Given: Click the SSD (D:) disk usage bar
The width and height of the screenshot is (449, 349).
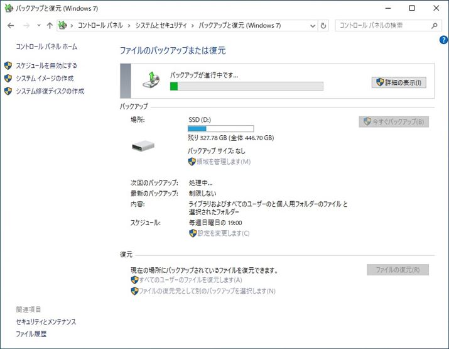Looking at the screenshot, I should [x=220, y=128].
